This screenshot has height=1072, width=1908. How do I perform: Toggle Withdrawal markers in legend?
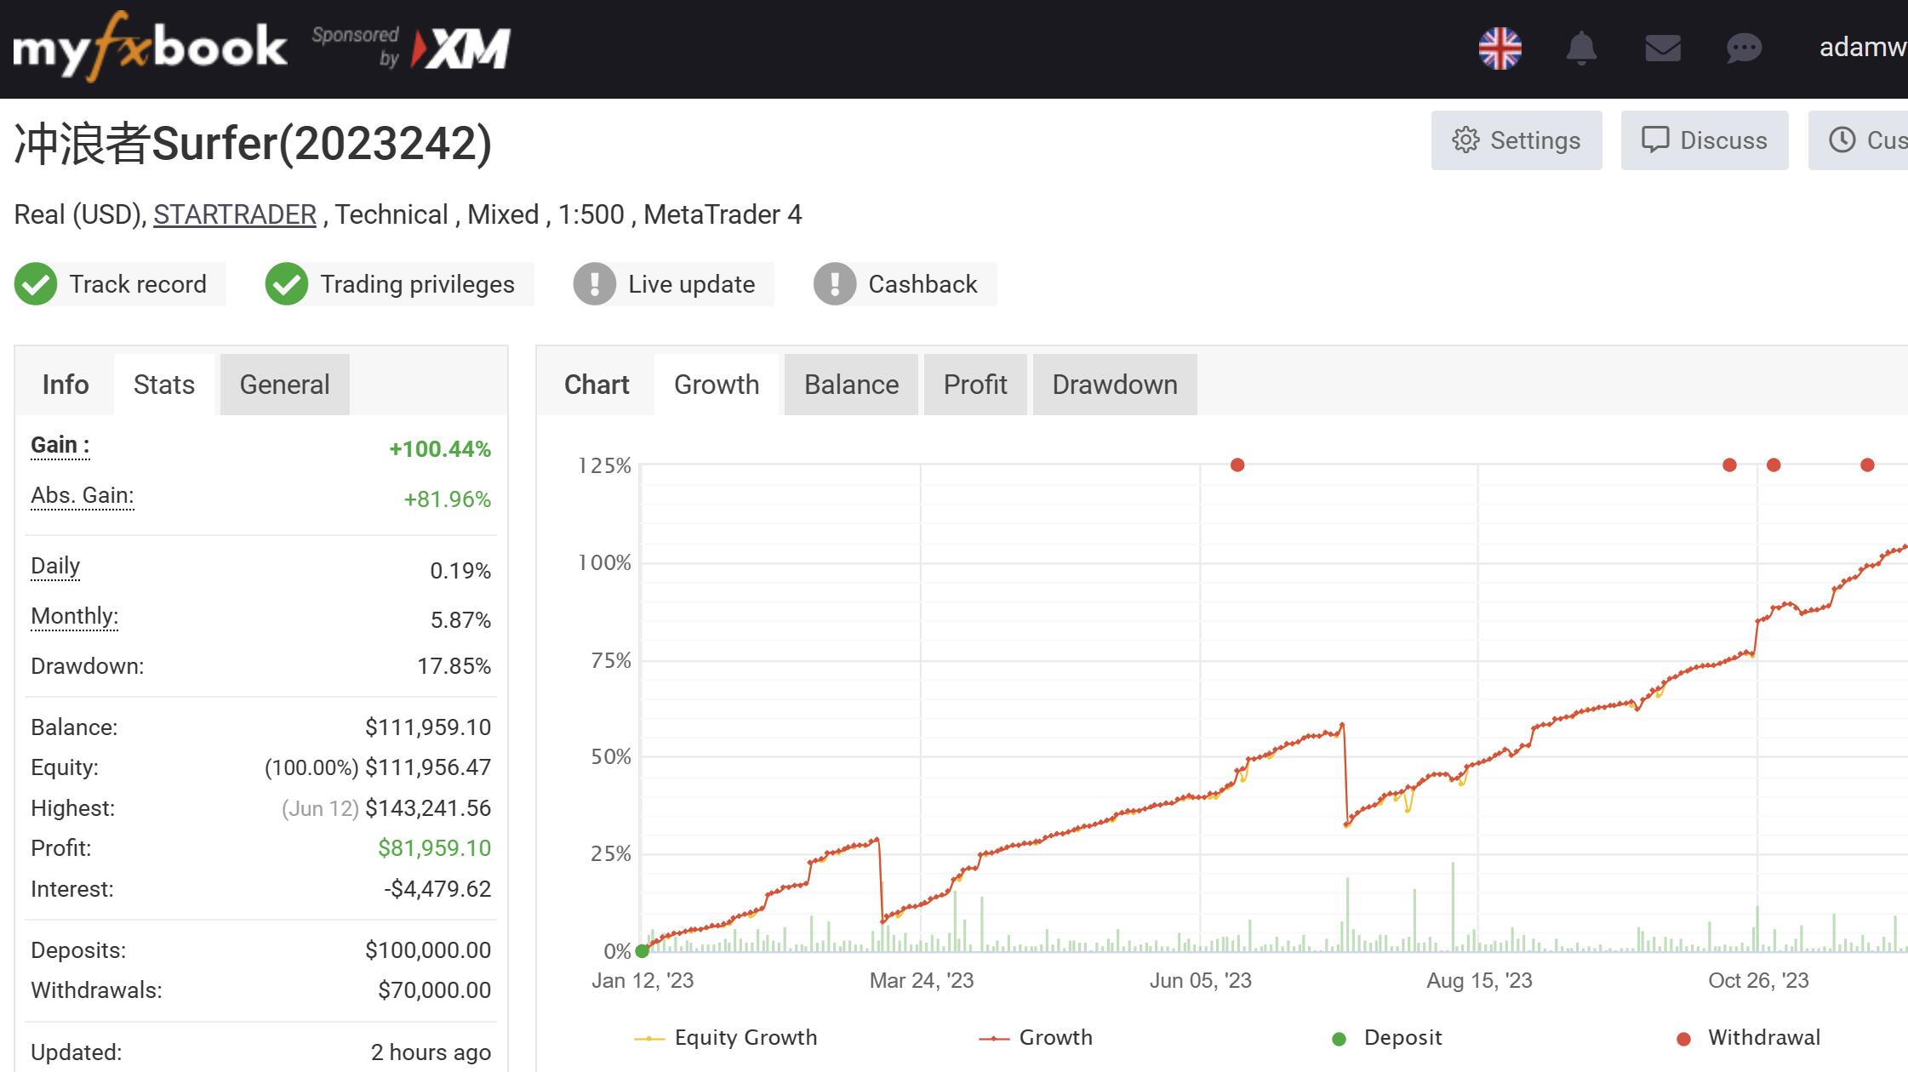pos(1748,1038)
